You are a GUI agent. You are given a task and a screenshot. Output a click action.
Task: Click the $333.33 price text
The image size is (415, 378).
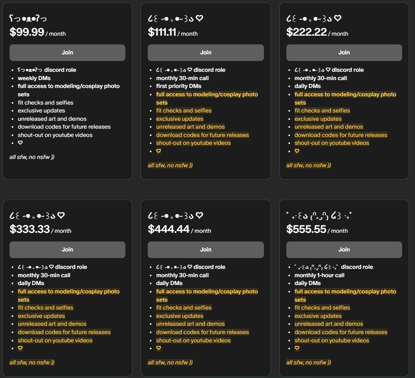pos(29,229)
